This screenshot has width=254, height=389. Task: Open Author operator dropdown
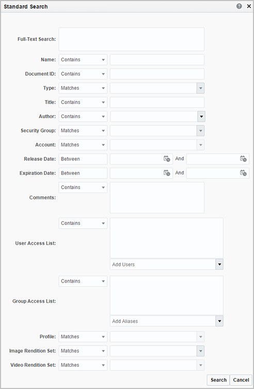(83, 117)
